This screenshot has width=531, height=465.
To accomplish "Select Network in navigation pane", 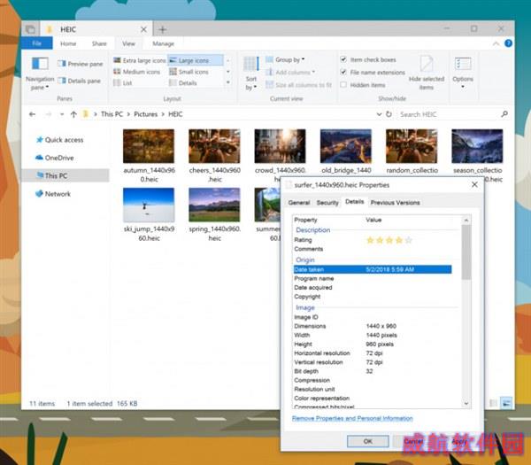I will point(53,194).
